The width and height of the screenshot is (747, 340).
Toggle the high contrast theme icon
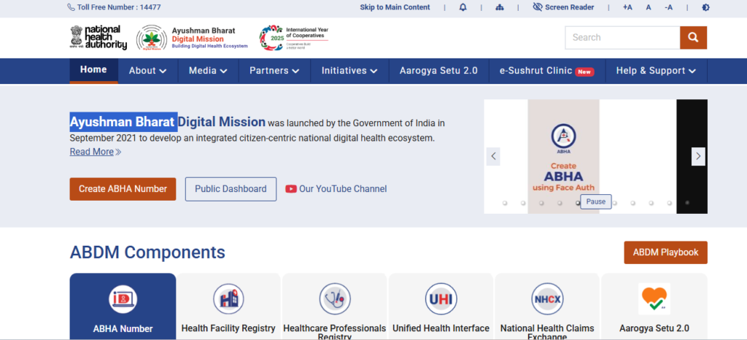coord(705,7)
